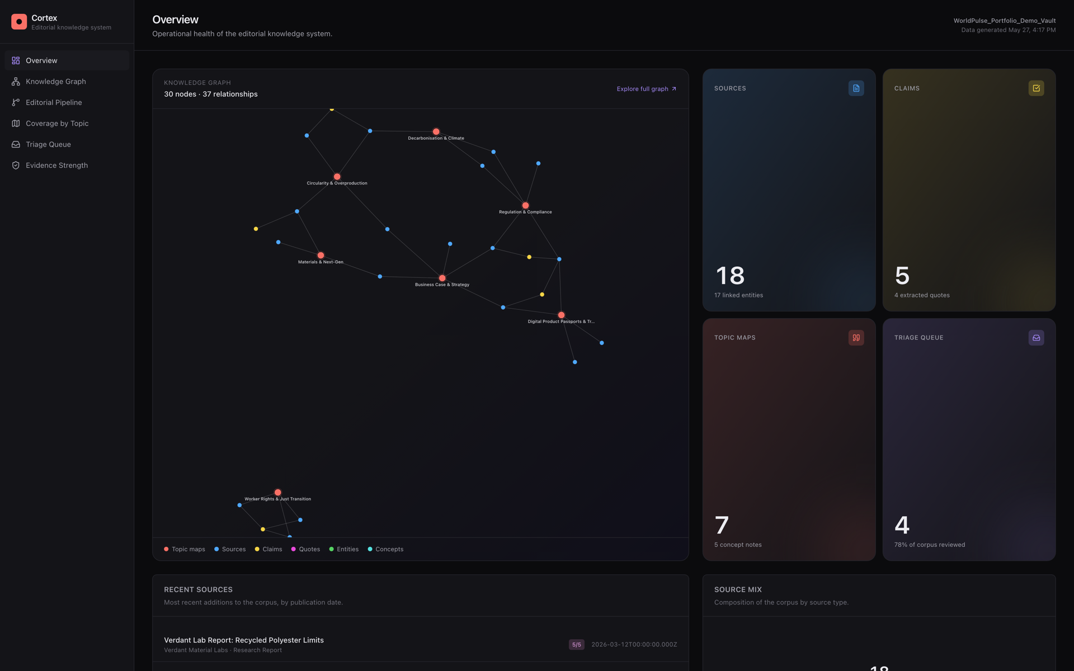Go to Editorial Pipeline
This screenshot has height=671, width=1074.
coord(67,102)
